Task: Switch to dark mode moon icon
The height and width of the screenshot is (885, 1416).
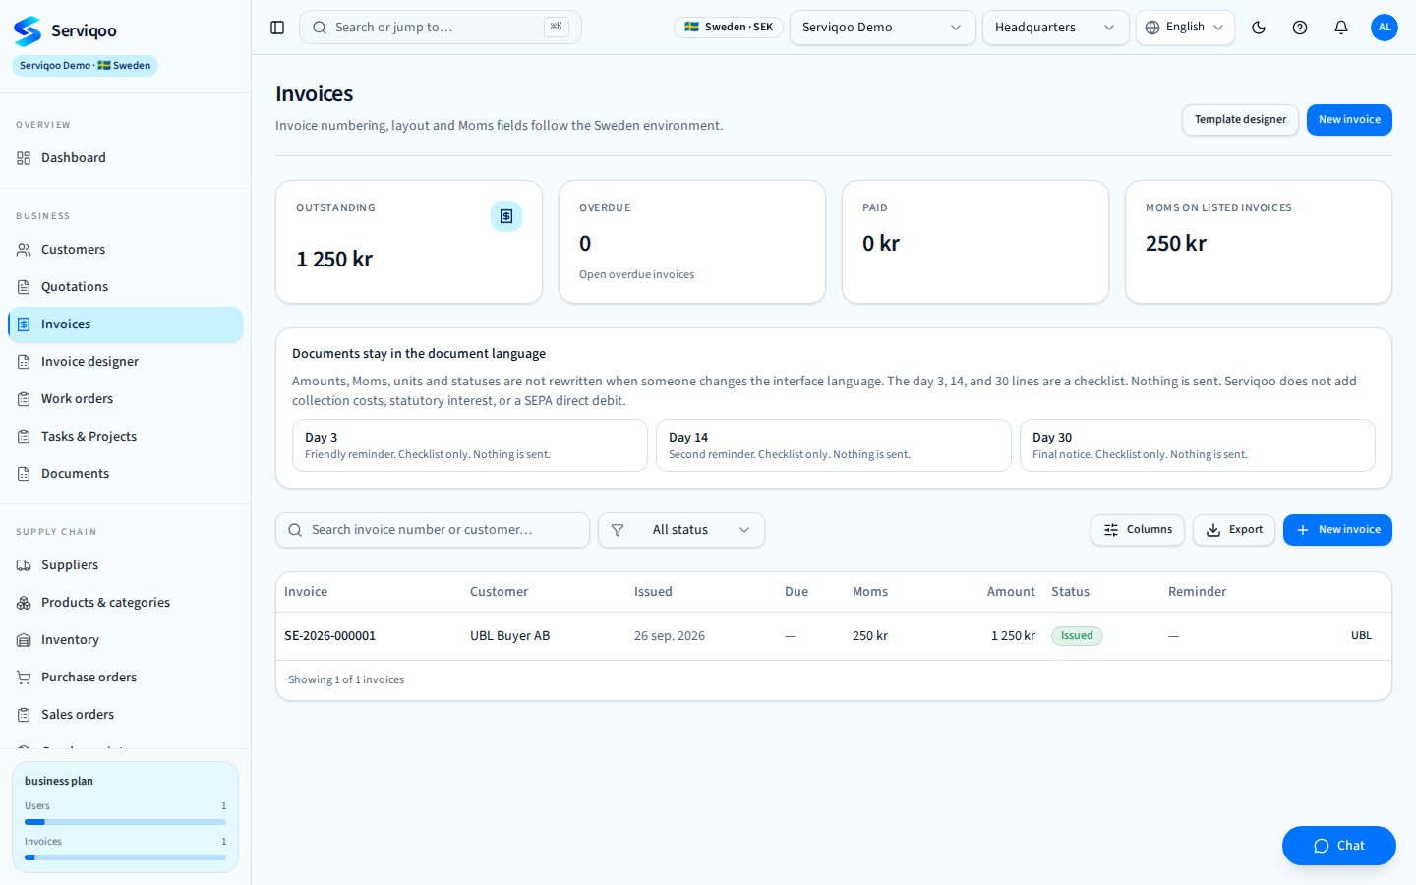Action: tap(1259, 28)
